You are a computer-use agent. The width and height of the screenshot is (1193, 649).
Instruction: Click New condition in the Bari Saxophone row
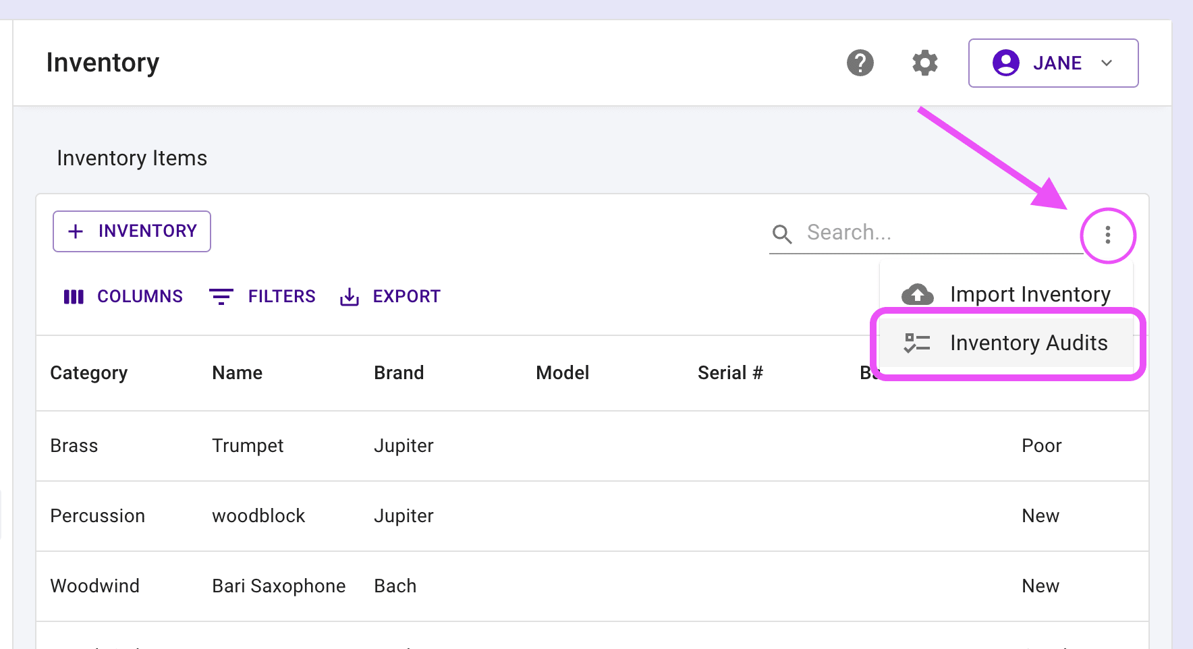(1041, 586)
